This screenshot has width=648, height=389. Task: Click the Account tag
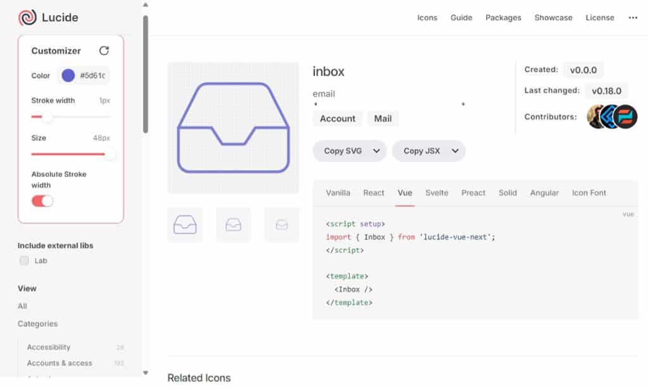(338, 118)
